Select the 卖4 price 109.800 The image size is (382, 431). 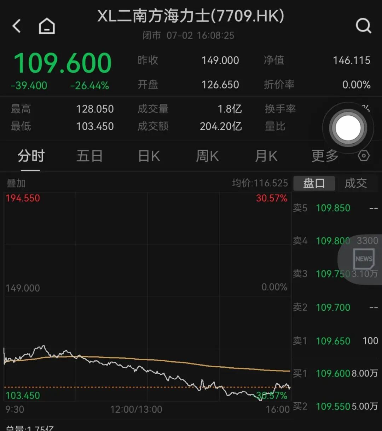pos(333,241)
